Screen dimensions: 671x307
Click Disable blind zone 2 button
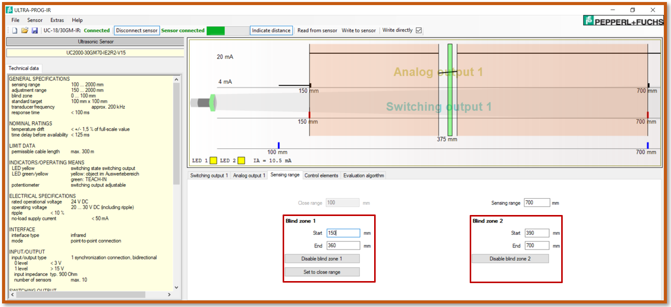pyautogui.click(x=510, y=259)
